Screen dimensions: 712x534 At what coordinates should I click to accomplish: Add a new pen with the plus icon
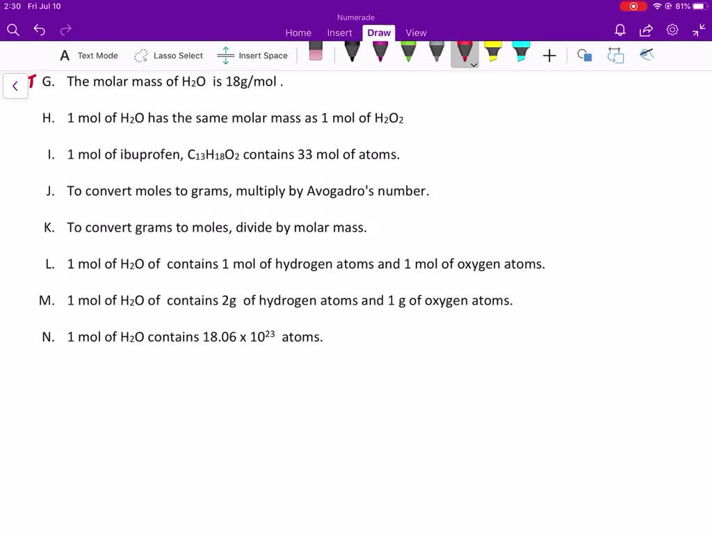coord(549,55)
